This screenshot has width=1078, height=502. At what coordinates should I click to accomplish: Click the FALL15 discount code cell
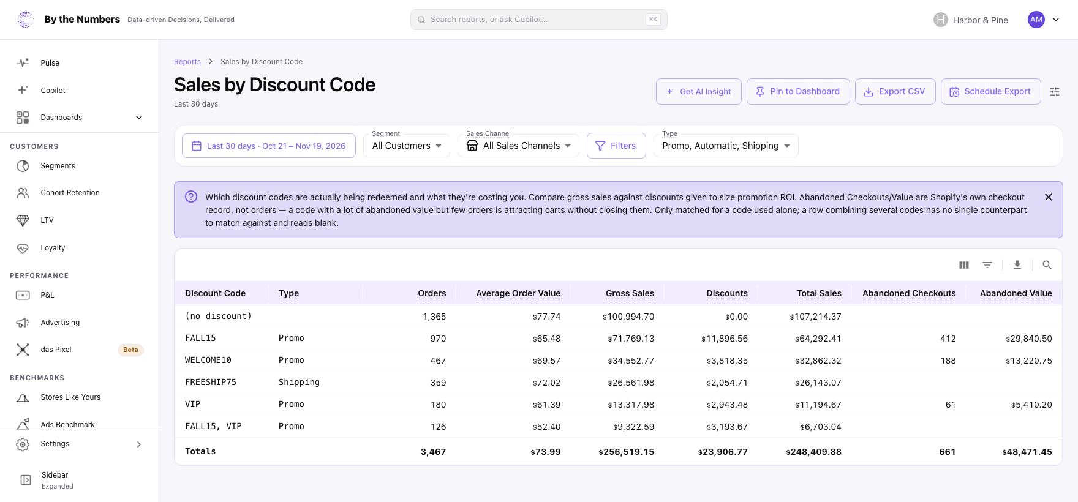point(200,339)
